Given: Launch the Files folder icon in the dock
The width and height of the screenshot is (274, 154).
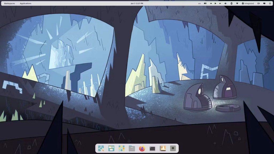Looking at the screenshot, I should [132, 148].
